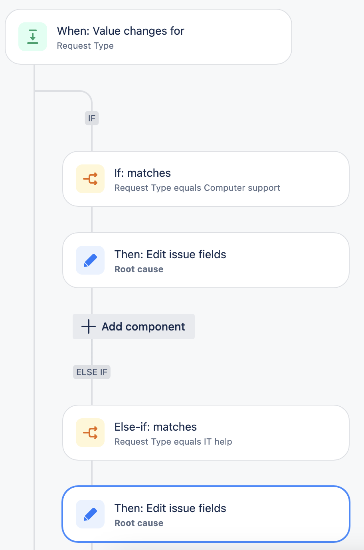Click the IF branch label badge

91,118
